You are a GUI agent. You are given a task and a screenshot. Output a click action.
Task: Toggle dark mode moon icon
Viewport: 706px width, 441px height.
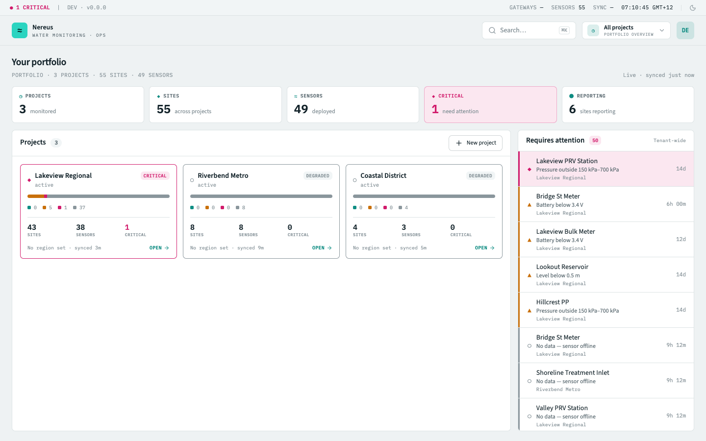click(x=693, y=8)
